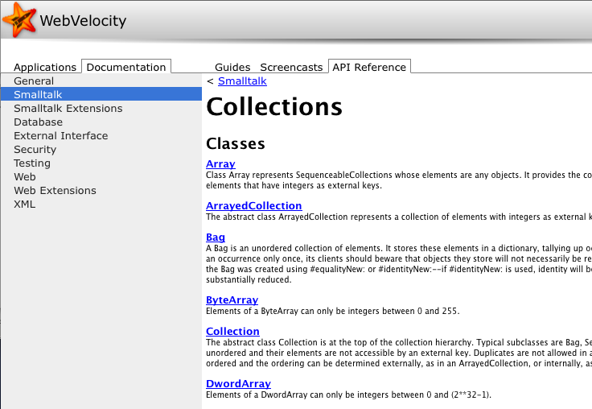592x409 pixels.
Task: Click the Collections page heading
Action: coord(274,106)
